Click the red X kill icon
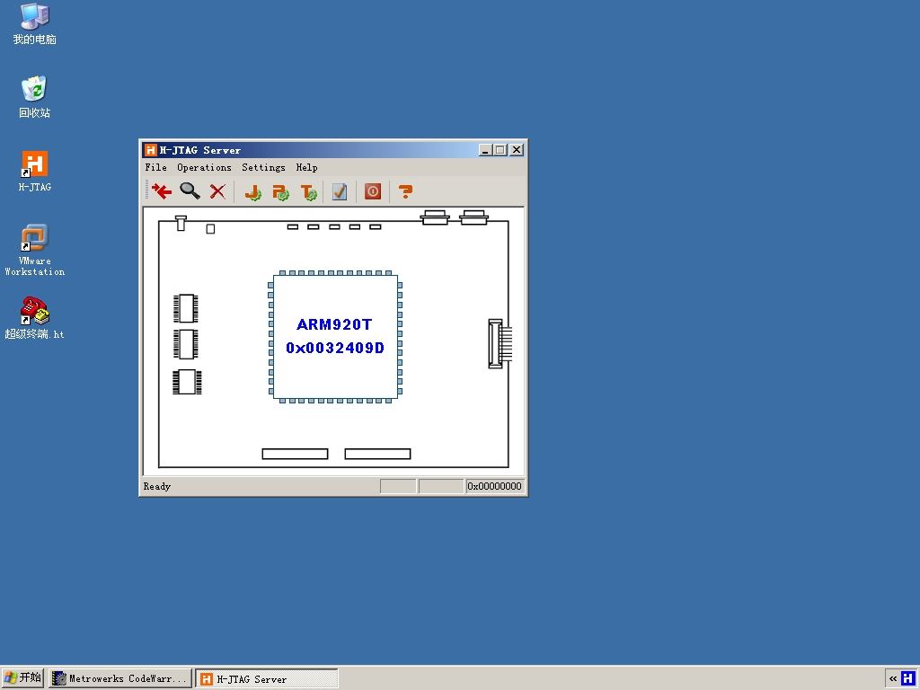 click(x=217, y=191)
